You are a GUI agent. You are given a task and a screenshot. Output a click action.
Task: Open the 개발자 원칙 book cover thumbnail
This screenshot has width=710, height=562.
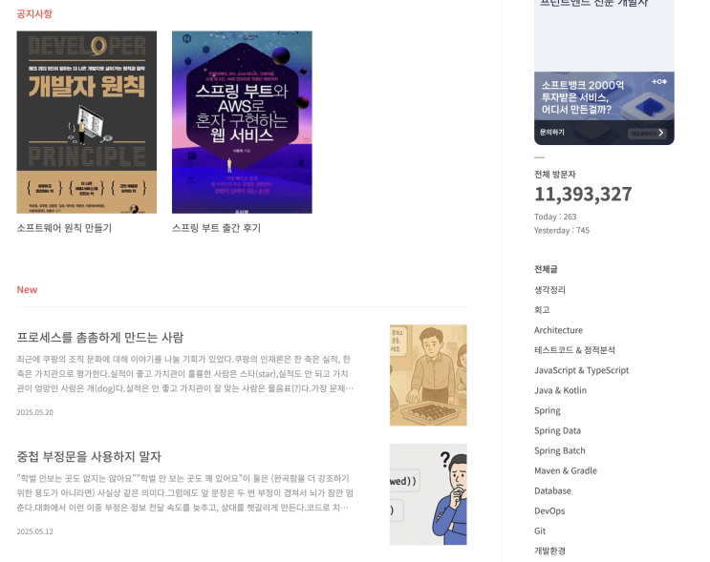click(x=87, y=122)
